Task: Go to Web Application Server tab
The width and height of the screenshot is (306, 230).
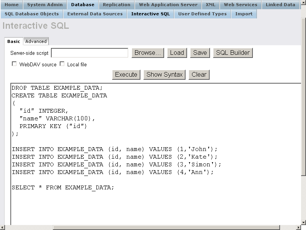Action: point(168,5)
